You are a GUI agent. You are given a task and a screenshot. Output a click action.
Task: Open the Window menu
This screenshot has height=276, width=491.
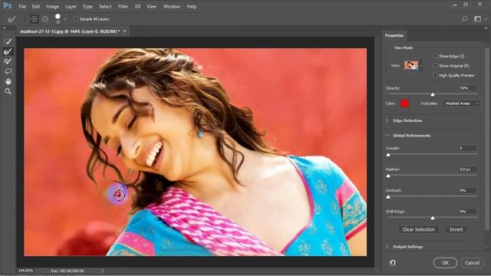click(x=172, y=6)
